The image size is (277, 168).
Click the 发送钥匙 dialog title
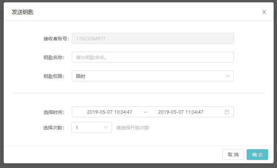(x=23, y=12)
